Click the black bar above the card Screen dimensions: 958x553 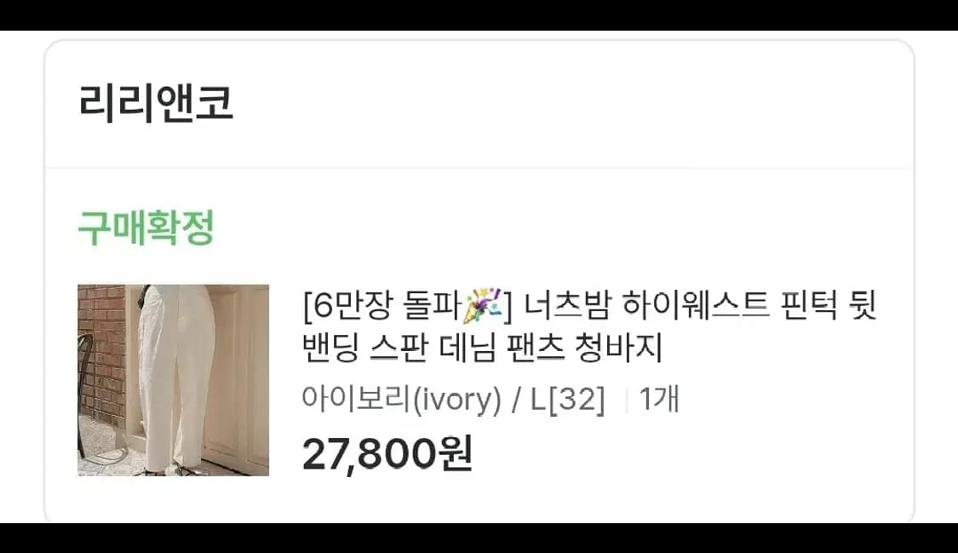tap(479, 14)
